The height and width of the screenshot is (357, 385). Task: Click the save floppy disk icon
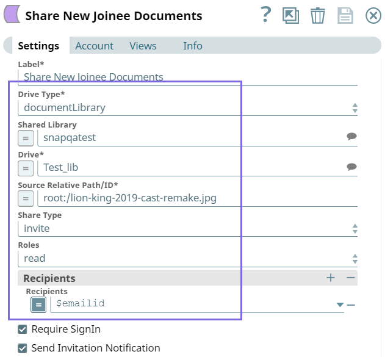[345, 15]
